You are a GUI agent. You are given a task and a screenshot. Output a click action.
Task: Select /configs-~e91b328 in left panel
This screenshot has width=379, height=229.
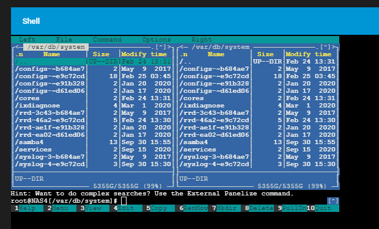93,84
